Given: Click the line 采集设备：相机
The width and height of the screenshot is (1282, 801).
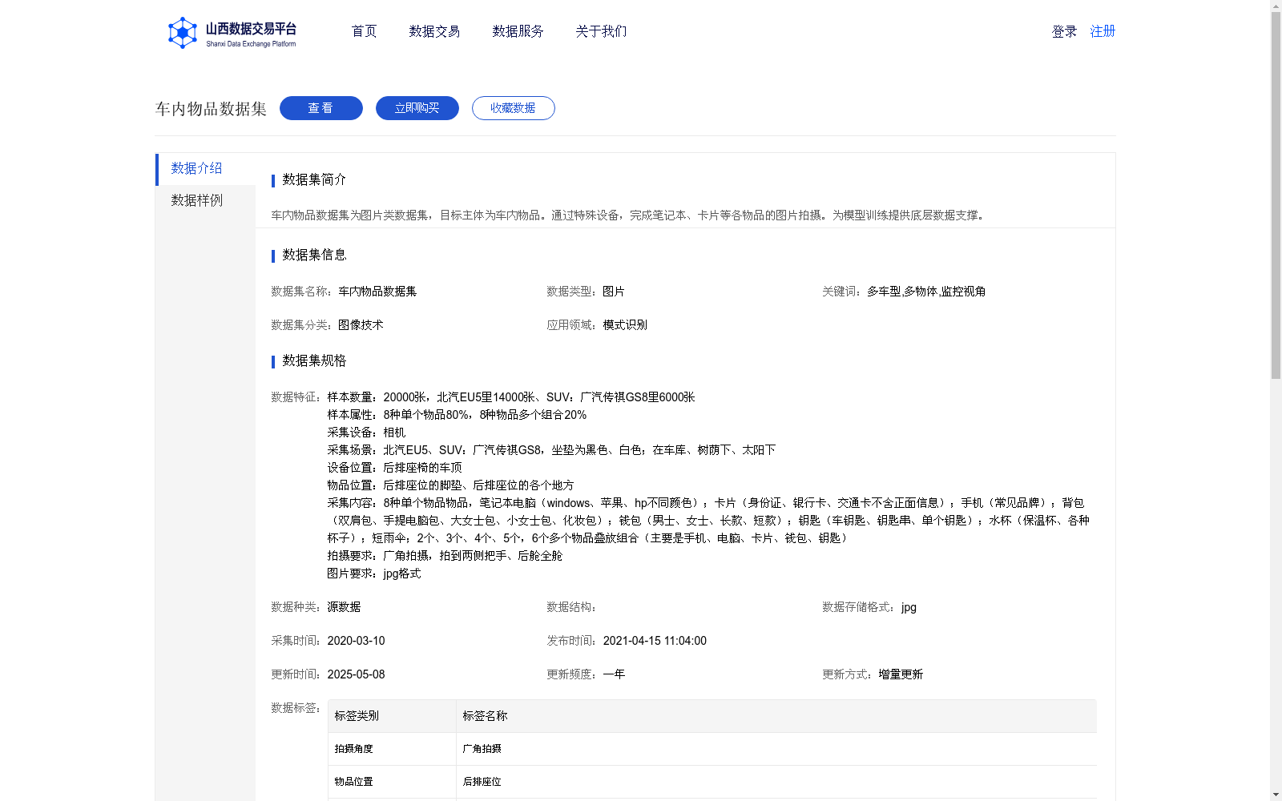Looking at the screenshot, I should pos(366,433).
